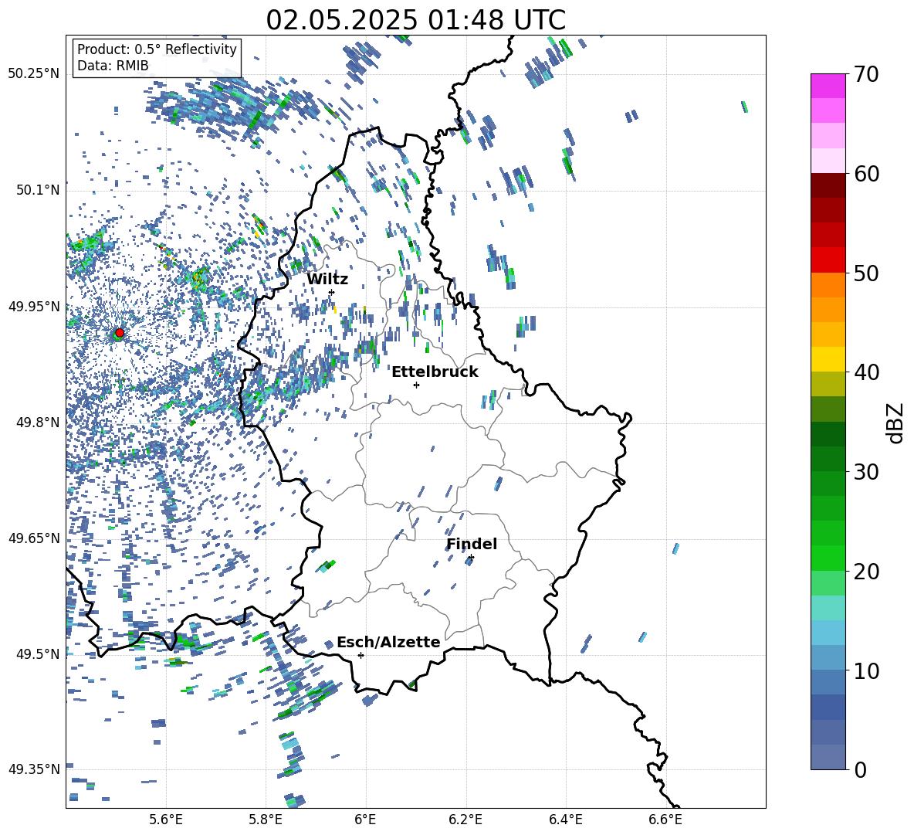Click the colorbar tick label 60
The height and width of the screenshot is (835, 914).
click(866, 174)
